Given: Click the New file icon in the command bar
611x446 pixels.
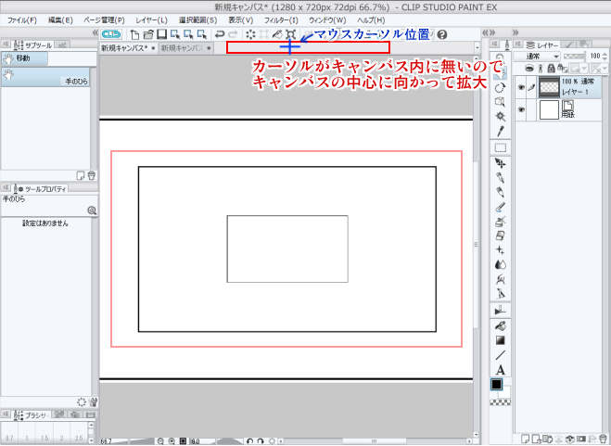Looking at the screenshot, I should [134, 34].
